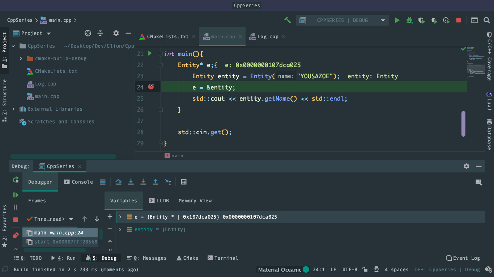Click Run to Cursor debugger icon
This screenshot has width=494, height=277.
[168, 182]
